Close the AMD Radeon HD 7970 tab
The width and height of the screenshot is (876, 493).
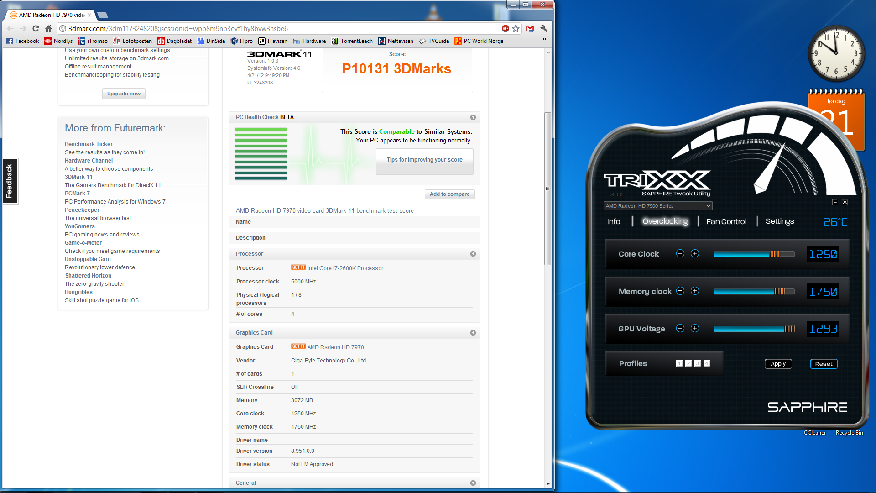(89, 15)
